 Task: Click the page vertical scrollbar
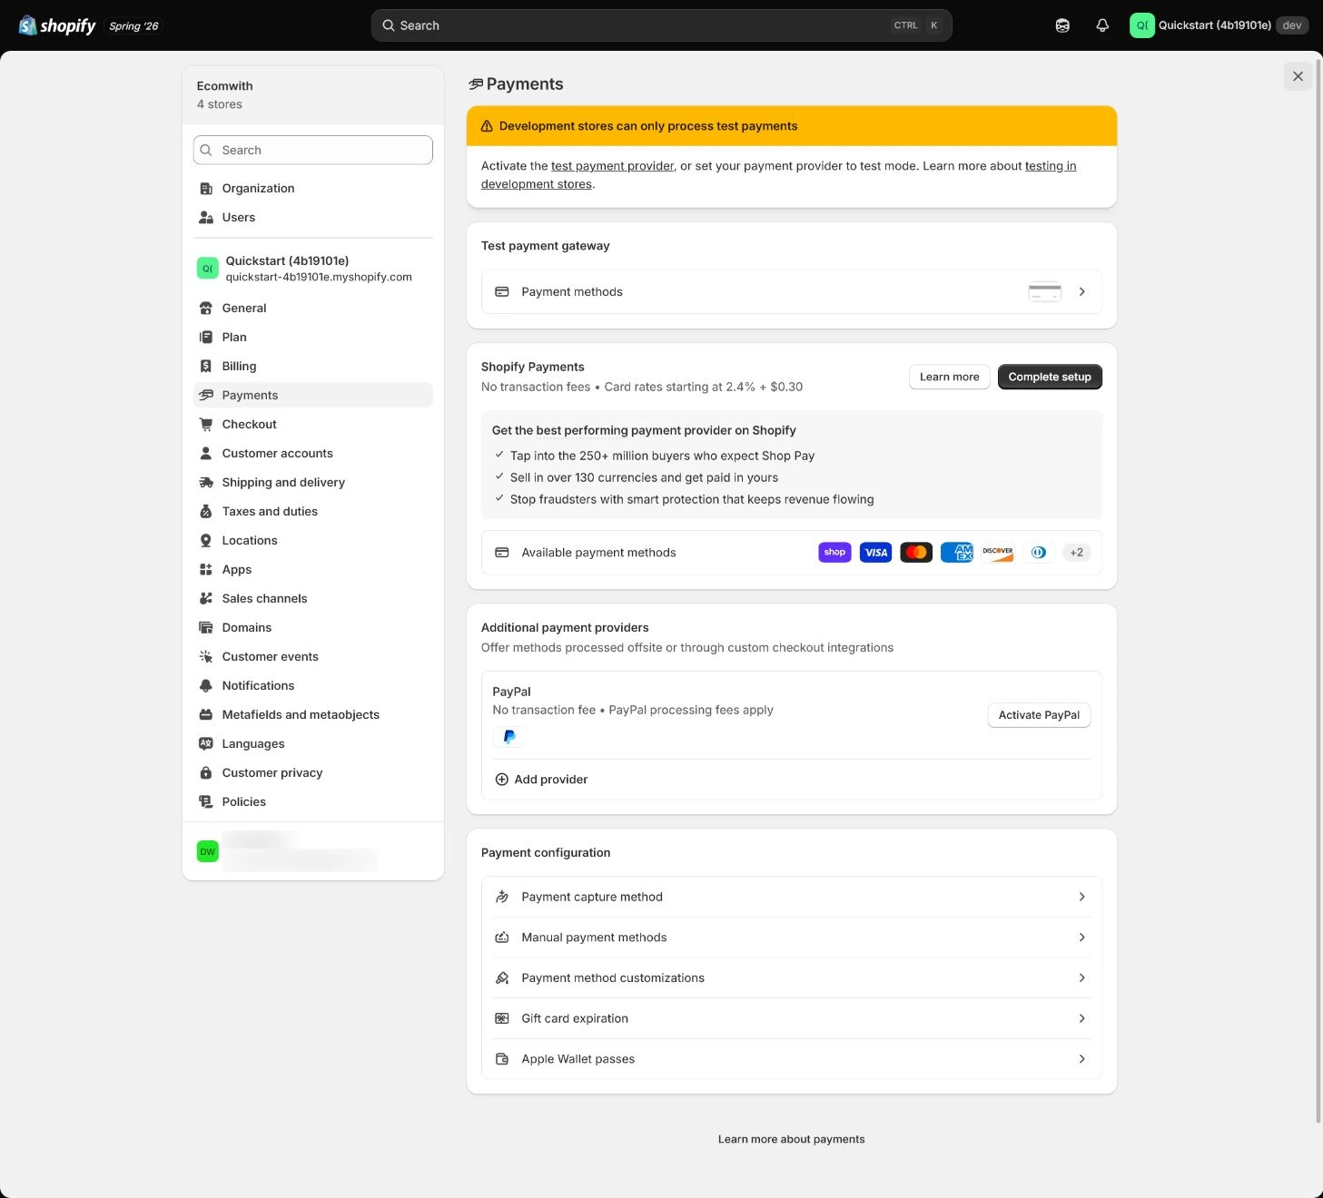point(1318,590)
